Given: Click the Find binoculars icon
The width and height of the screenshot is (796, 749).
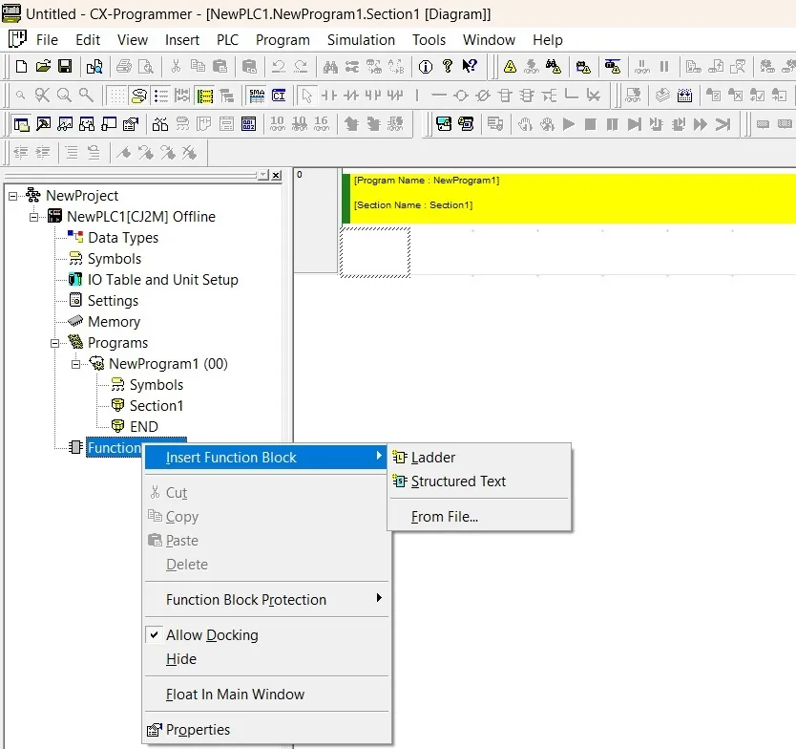Looking at the screenshot, I should [x=330, y=67].
